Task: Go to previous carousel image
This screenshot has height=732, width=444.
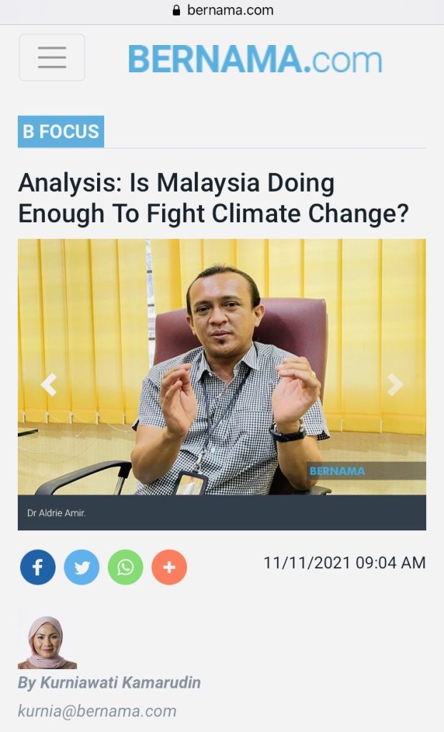Action: point(49,385)
